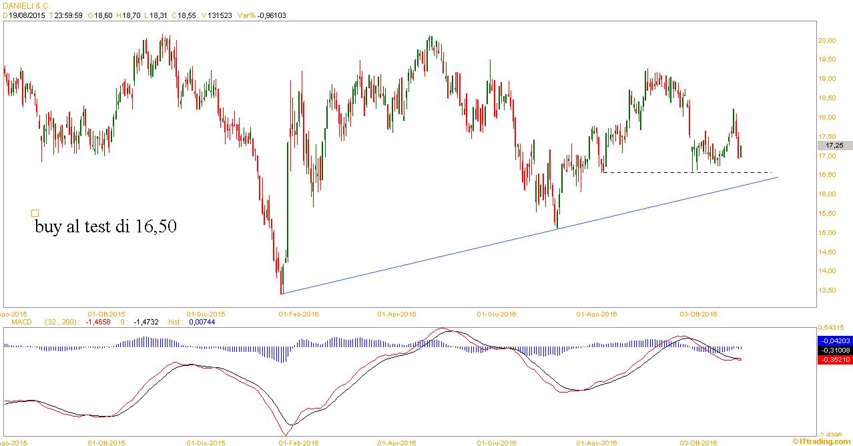Click the 03-Ott-2016 date label on price chart
The image size is (853, 446).
[698, 314]
